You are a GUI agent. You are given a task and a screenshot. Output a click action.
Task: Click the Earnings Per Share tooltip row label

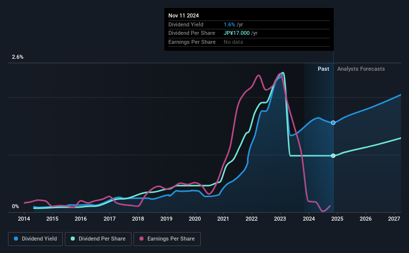tap(192, 42)
